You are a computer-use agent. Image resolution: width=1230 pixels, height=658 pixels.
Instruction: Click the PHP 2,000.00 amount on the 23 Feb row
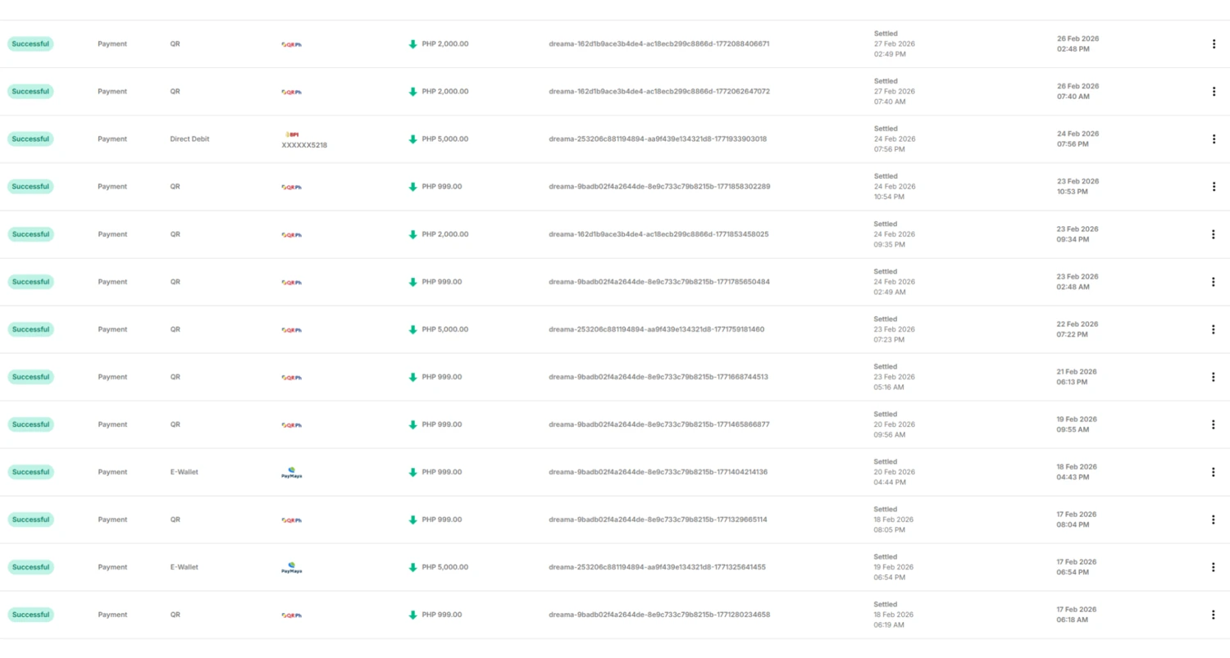click(445, 234)
